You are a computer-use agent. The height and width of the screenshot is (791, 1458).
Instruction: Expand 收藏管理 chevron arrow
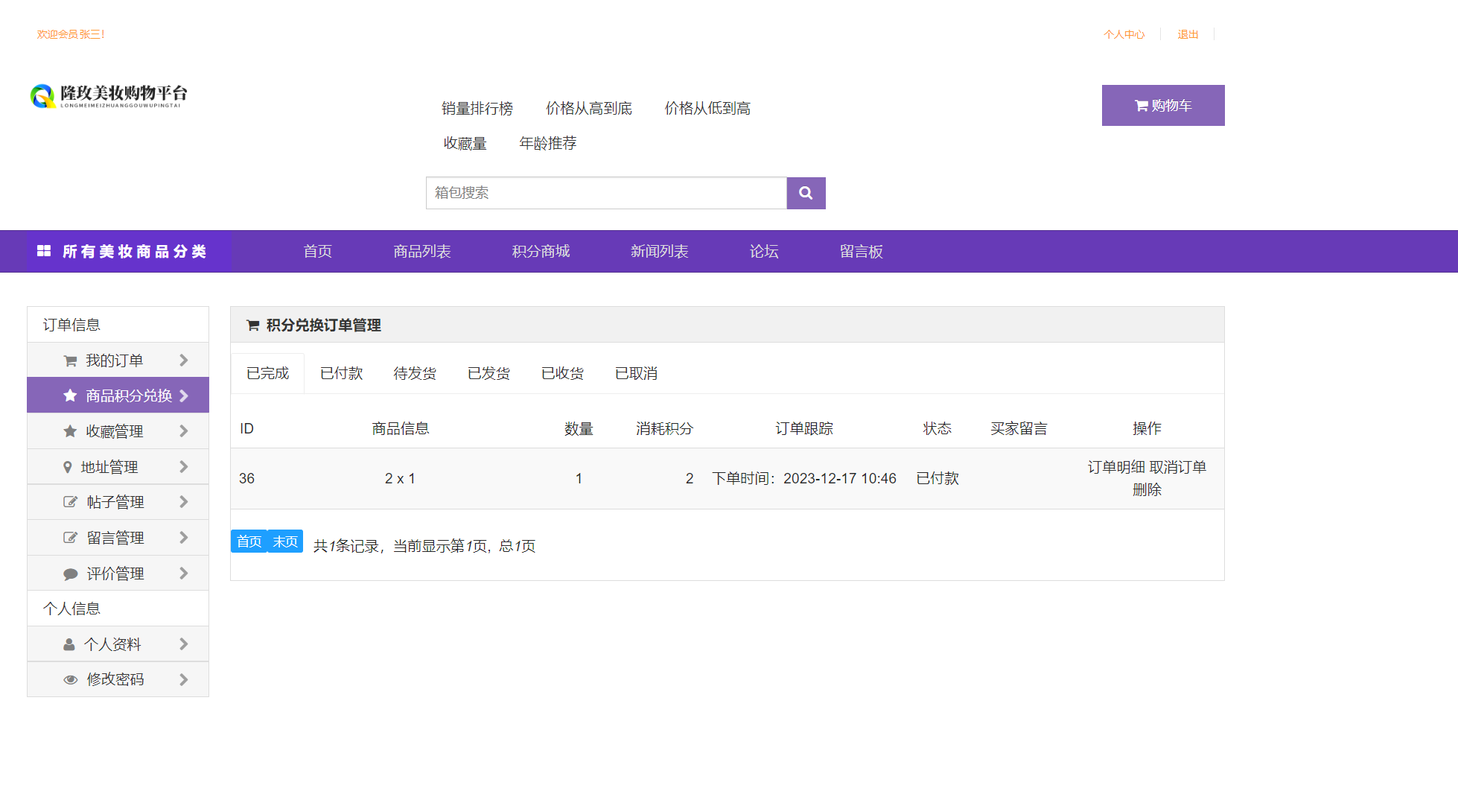184,431
